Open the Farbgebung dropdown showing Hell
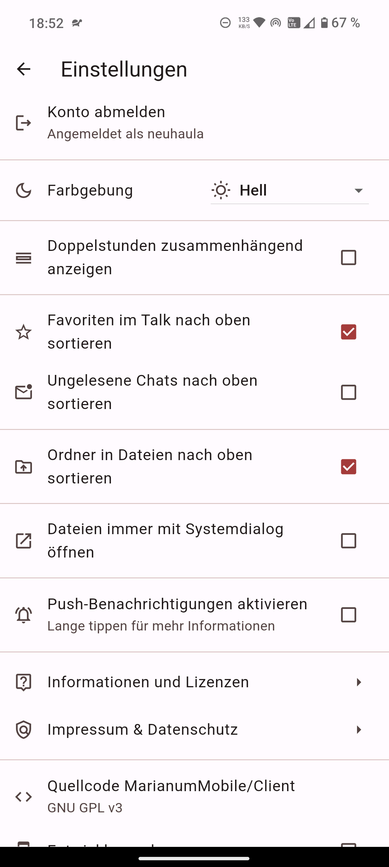This screenshot has width=389, height=867. [x=290, y=191]
